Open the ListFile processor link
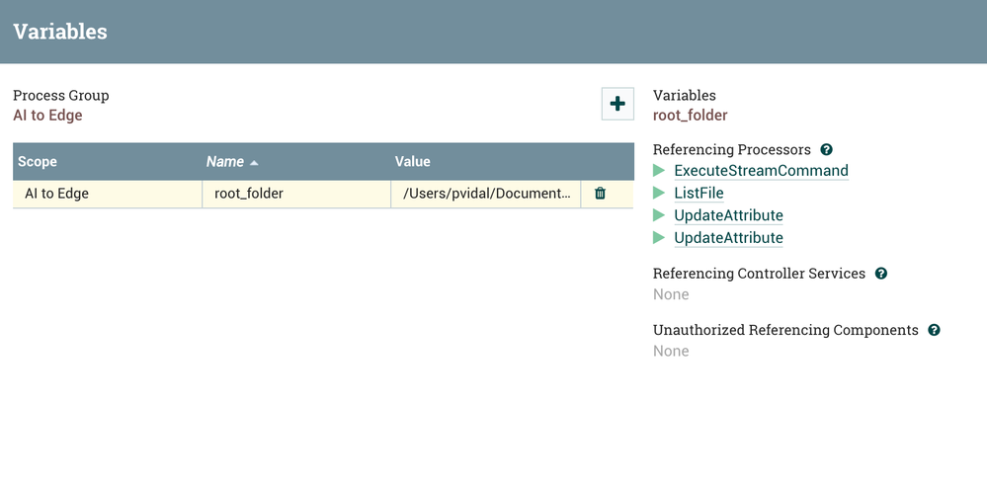This screenshot has height=487, width=987. (699, 194)
